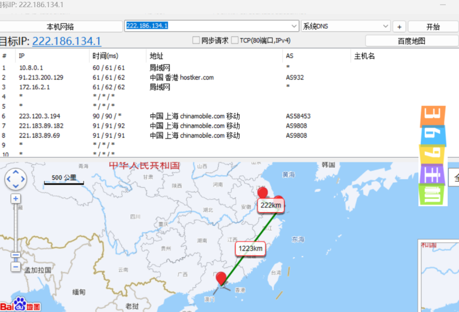The height and width of the screenshot is (312, 459).
Task: Click the red marker in Jiangsu
Action: tap(262, 192)
